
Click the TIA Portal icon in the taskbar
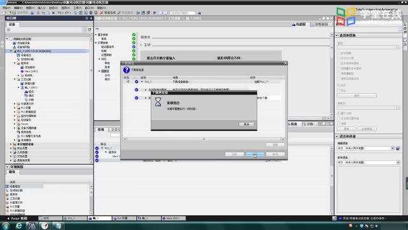tap(32, 226)
